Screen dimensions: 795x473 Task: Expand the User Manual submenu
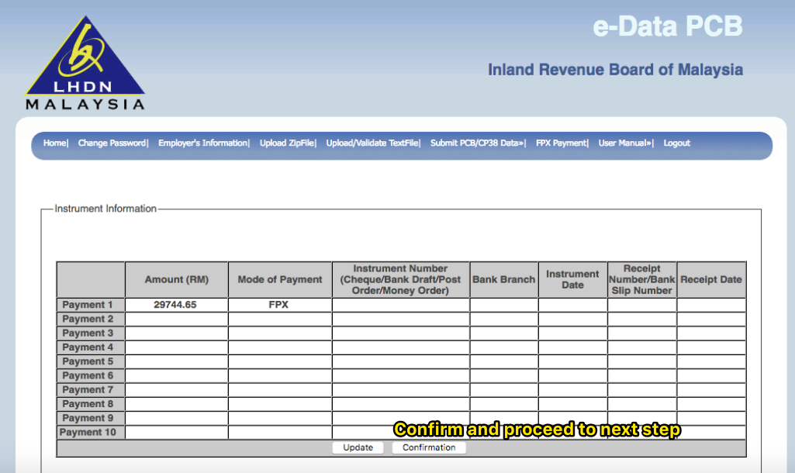(625, 143)
